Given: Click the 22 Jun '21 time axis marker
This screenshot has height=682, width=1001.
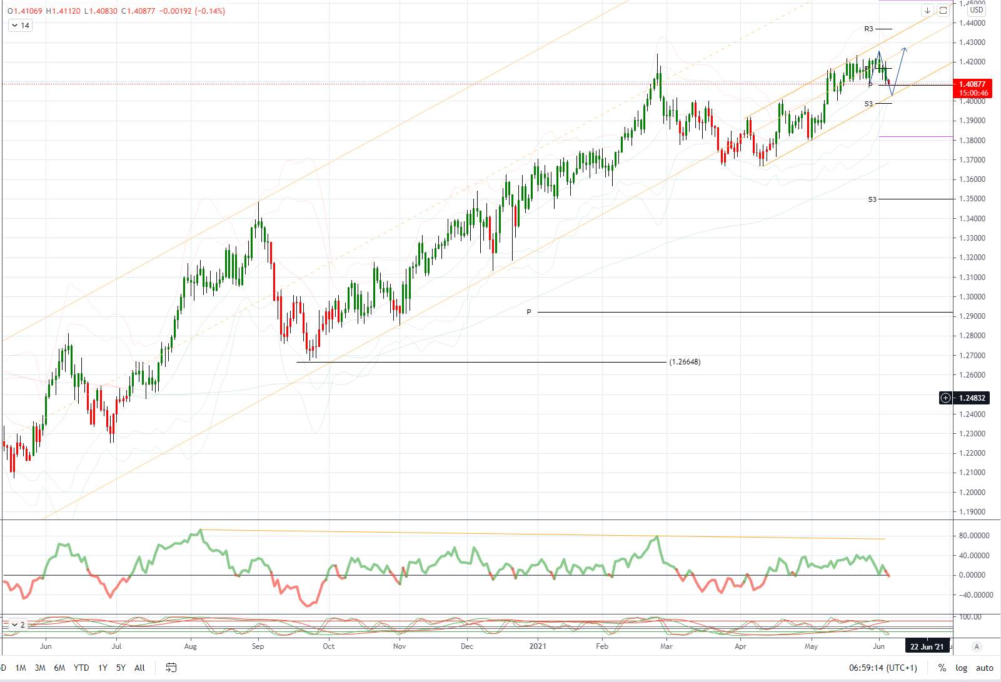Looking at the screenshot, I should tap(927, 646).
